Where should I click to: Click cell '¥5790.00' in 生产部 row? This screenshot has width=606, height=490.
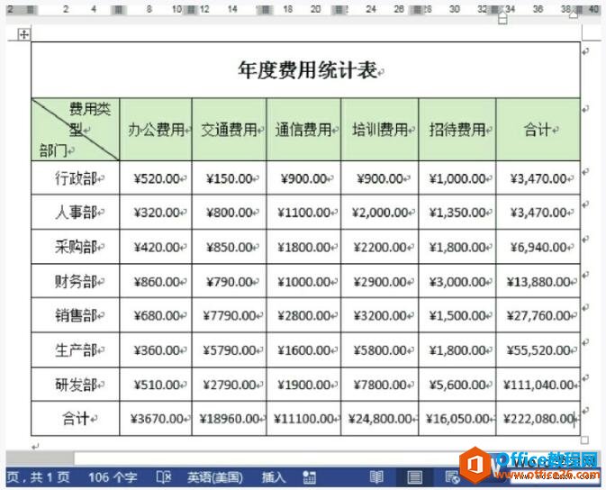pos(230,350)
